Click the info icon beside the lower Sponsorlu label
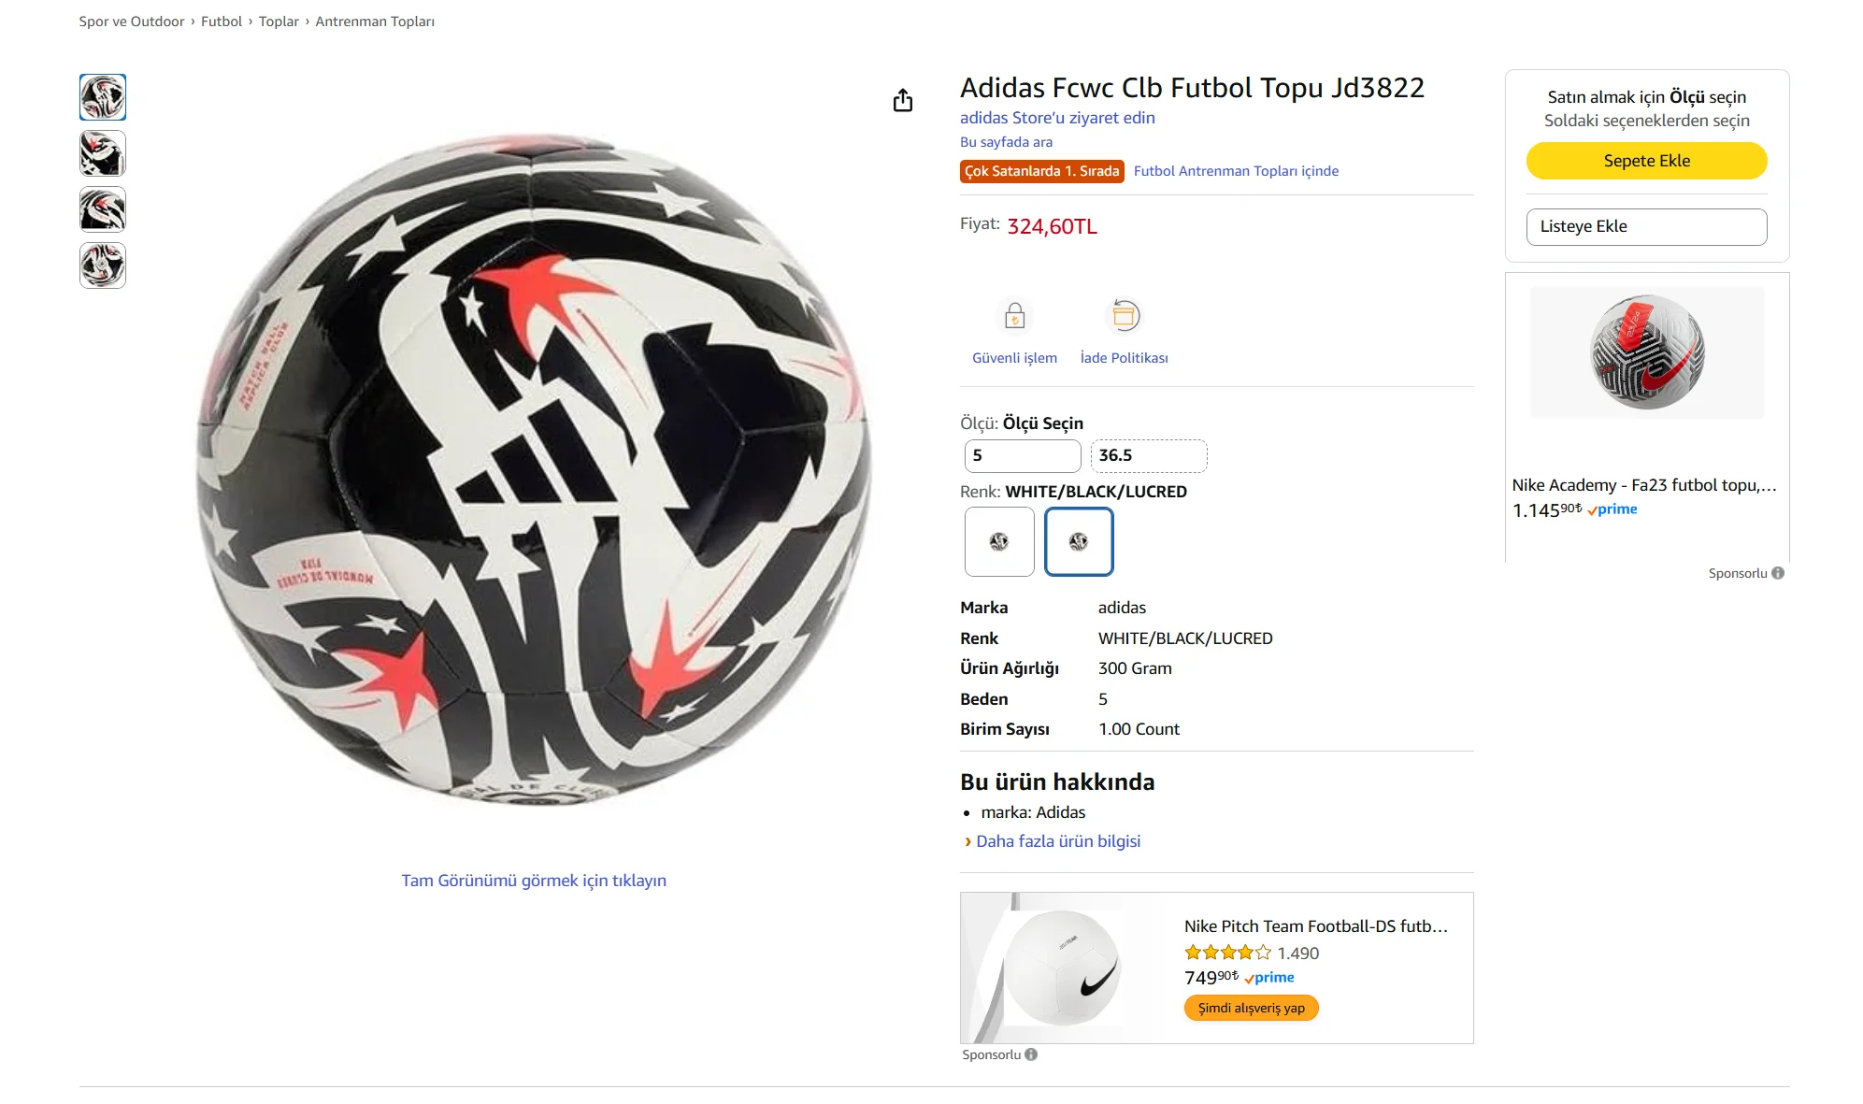 [1031, 1054]
